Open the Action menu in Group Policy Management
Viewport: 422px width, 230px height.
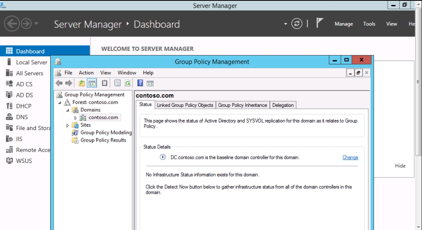(86, 73)
